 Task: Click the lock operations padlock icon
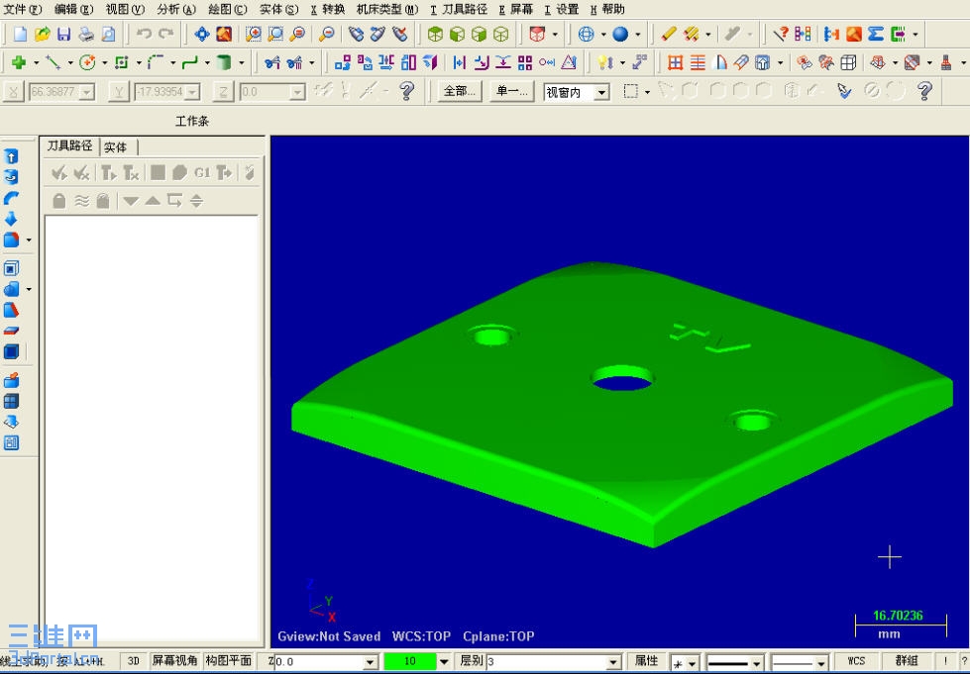[x=59, y=201]
